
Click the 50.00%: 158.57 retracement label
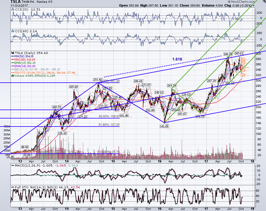click(x=109, y=116)
